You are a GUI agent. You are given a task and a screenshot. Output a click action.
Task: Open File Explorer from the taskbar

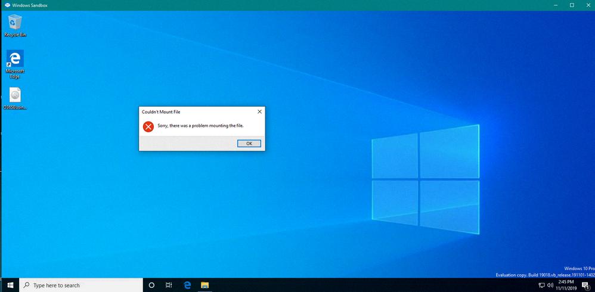click(x=204, y=285)
